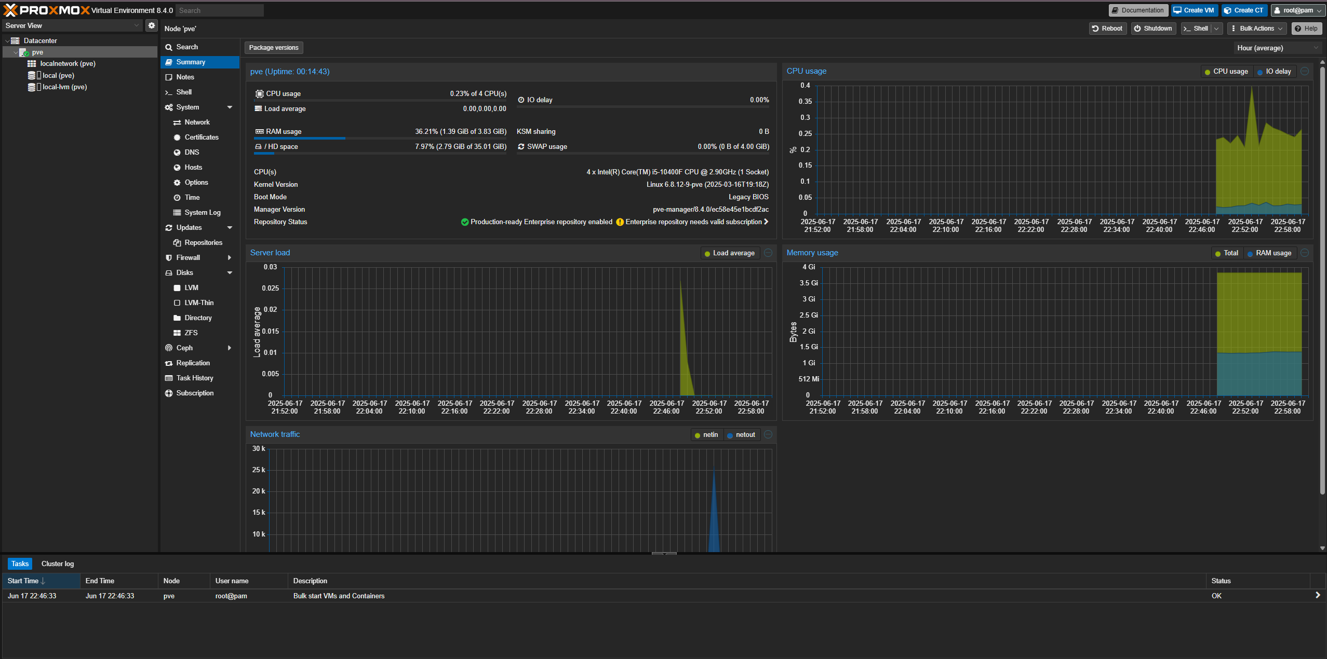Viewport: 1327px width, 659px height.
Task: Click the LVM square icon
Action: coord(177,288)
